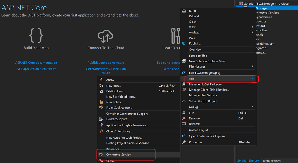Click the Application Insights Telemetry lightbulb icon
This screenshot has width=298, height=163.
click(101, 125)
